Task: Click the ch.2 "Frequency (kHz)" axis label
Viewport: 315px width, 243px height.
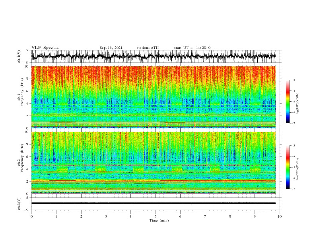Action: click(x=22, y=158)
